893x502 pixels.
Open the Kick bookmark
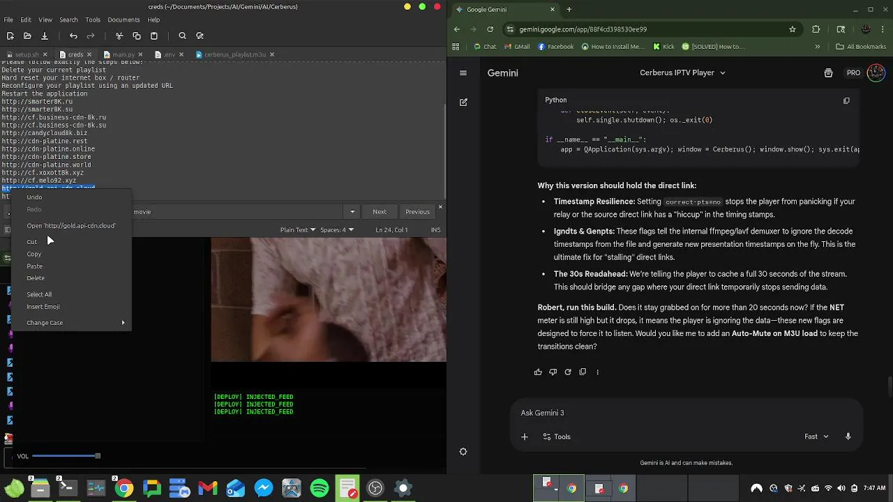click(664, 47)
